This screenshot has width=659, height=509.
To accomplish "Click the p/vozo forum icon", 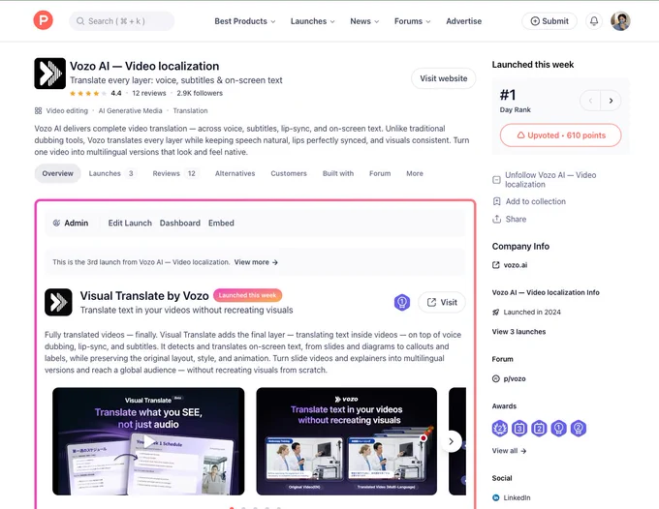I will click(x=496, y=378).
